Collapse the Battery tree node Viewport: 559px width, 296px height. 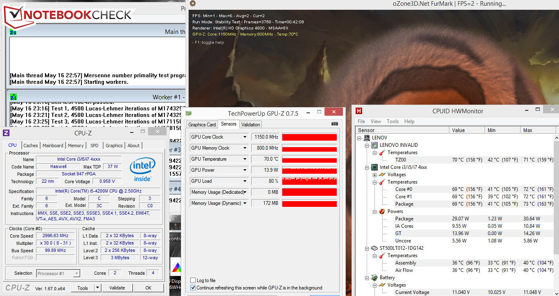click(x=367, y=278)
